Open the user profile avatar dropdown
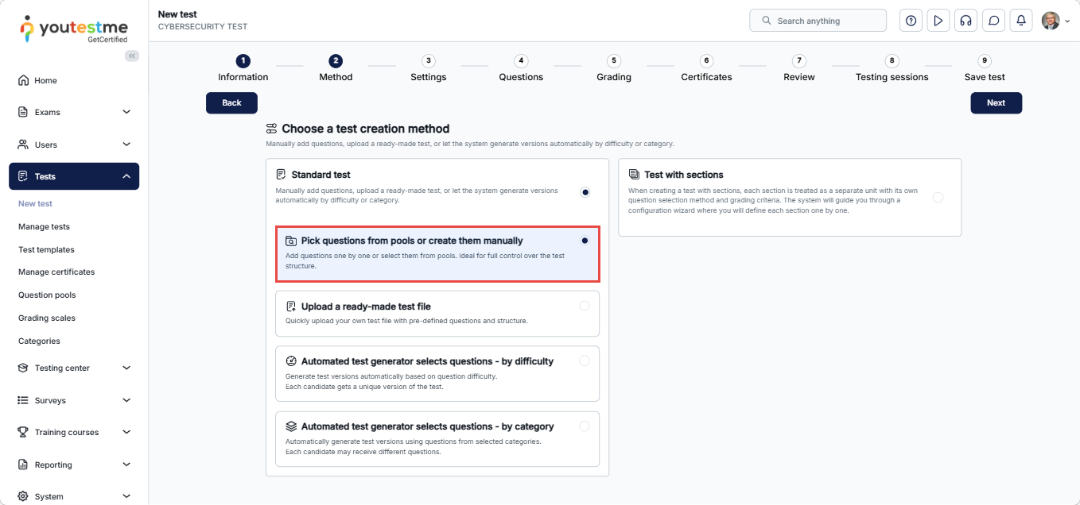1080x505 pixels. coord(1055,21)
